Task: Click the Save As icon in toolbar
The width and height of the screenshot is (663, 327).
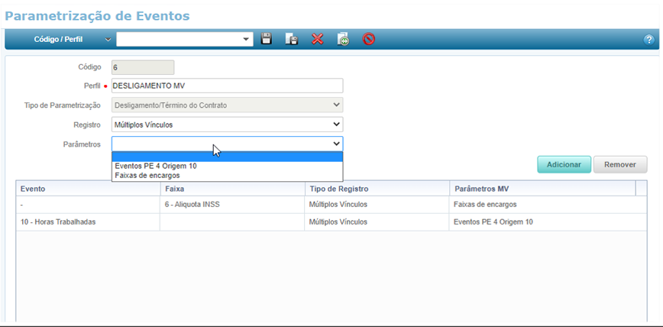Action: (292, 39)
